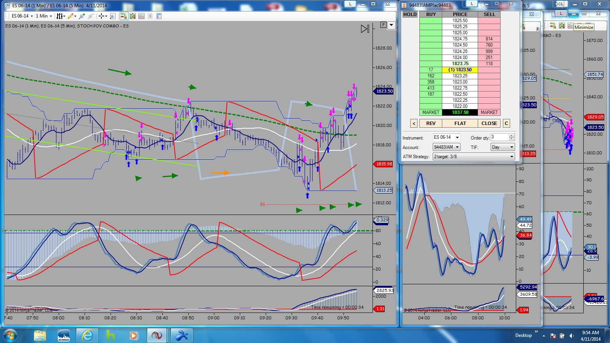Click the F button on the price axis
The width and height of the screenshot is (610, 343).
pos(383,25)
